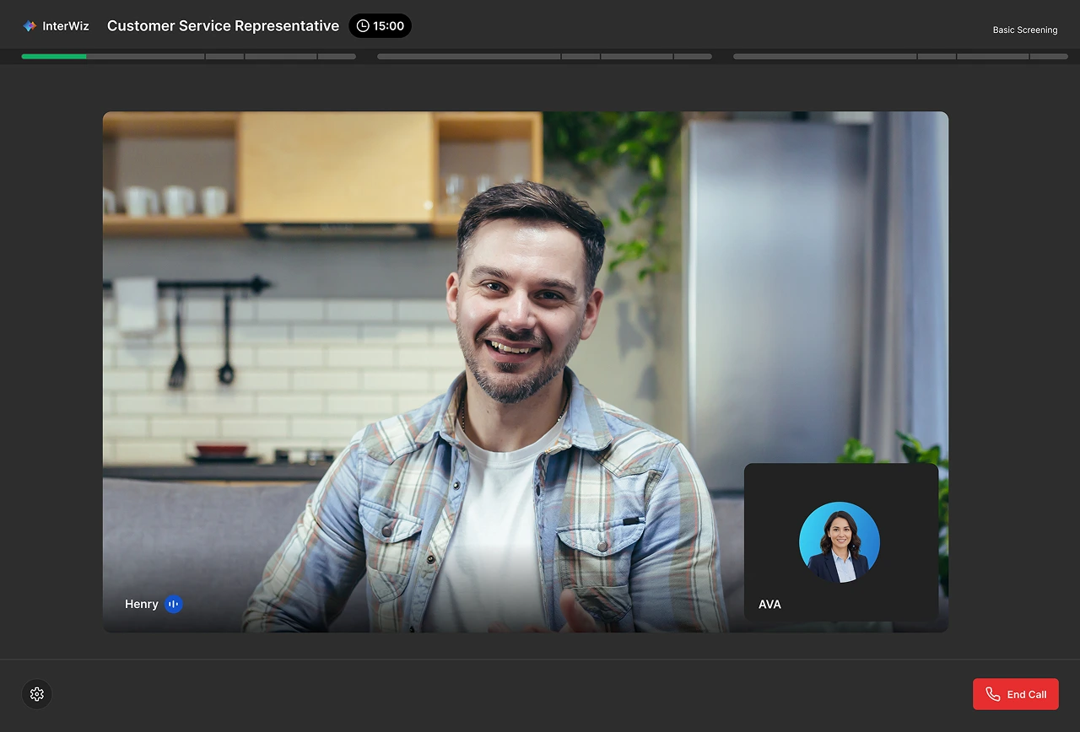Click the timer badge to pause the countdown
The image size is (1080, 732).
(380, 25)
